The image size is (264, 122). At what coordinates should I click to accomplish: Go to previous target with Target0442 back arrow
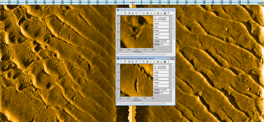coord(118,62)
